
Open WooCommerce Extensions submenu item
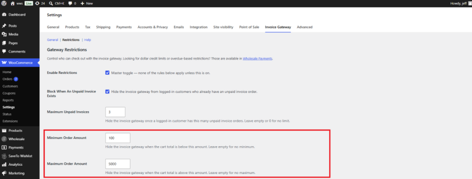(x=10, y=121)
